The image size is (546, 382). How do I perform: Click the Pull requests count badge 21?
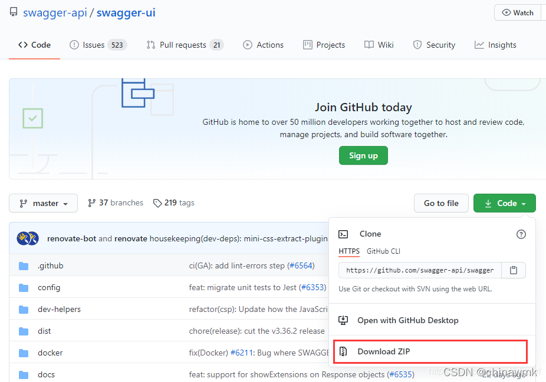216,45
